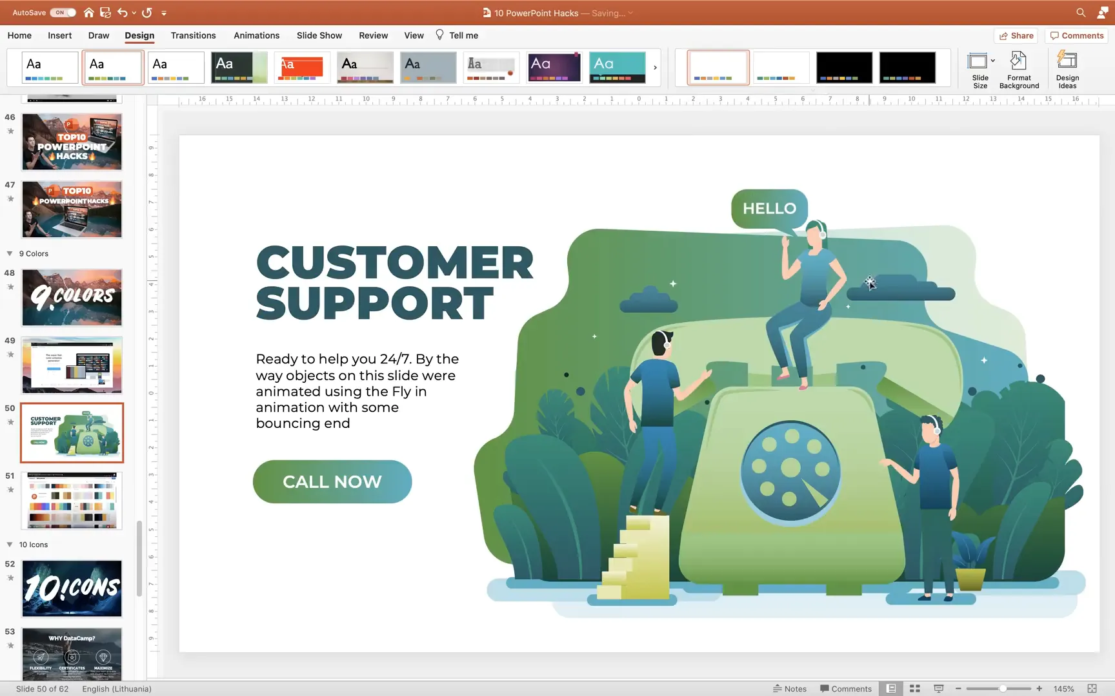Open Design Ideas
Viewport: 1115px width, 696px height.
tap(1067, 69)
